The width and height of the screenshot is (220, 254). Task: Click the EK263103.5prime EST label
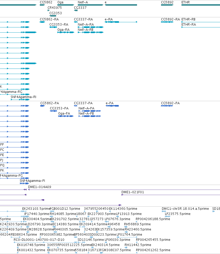click(x=36, y=209)
